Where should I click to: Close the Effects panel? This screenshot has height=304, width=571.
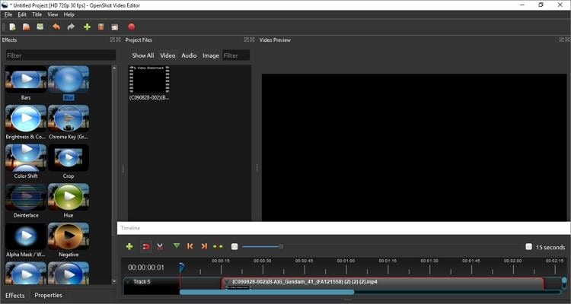click(118, 40)
